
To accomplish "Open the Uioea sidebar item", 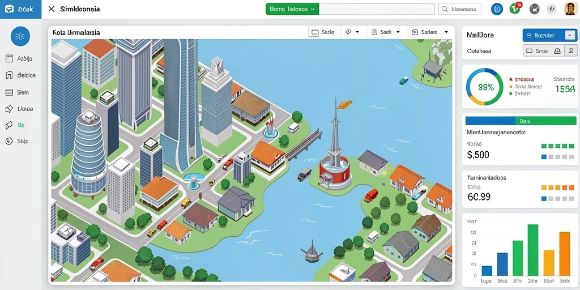I will (x=20, y=109).
